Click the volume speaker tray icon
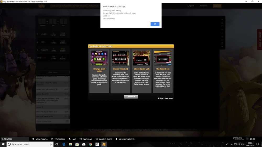 pos(239,144)
